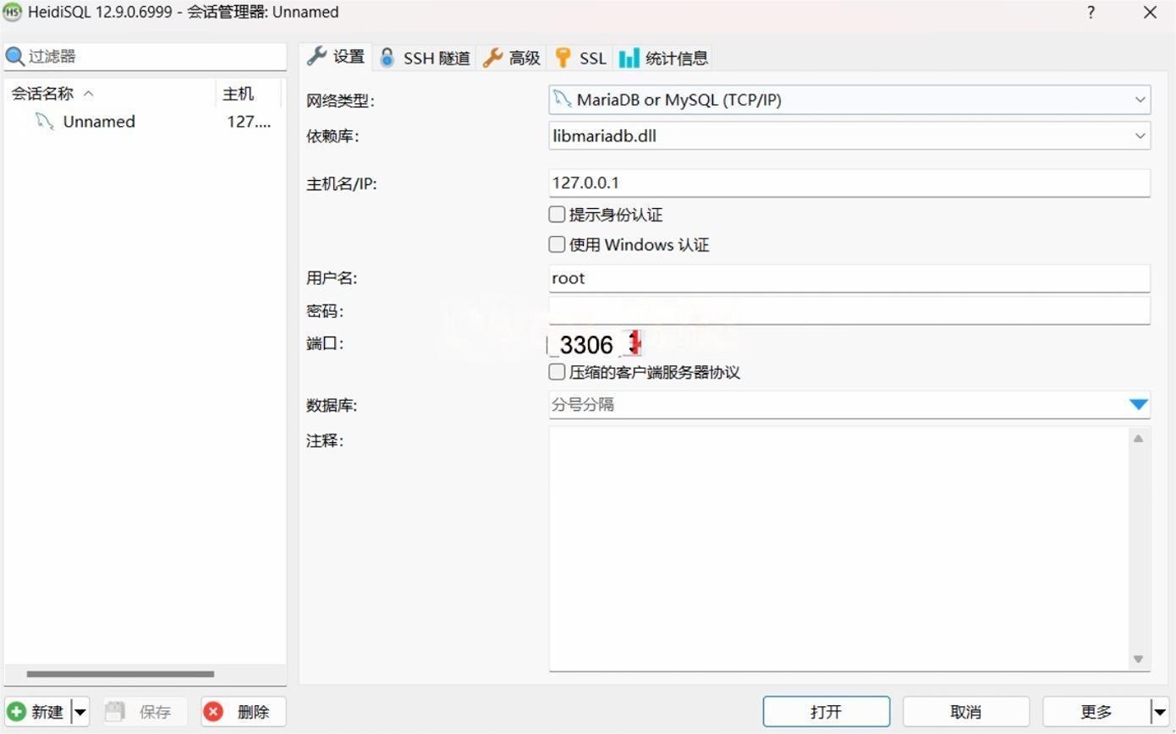Close the session manager window
Viewport: 1176px width, 734px height.
(1150, 12)
